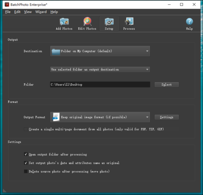Click the Folder label text
This screenshot has height=195, width=203.
coord(29,84)
